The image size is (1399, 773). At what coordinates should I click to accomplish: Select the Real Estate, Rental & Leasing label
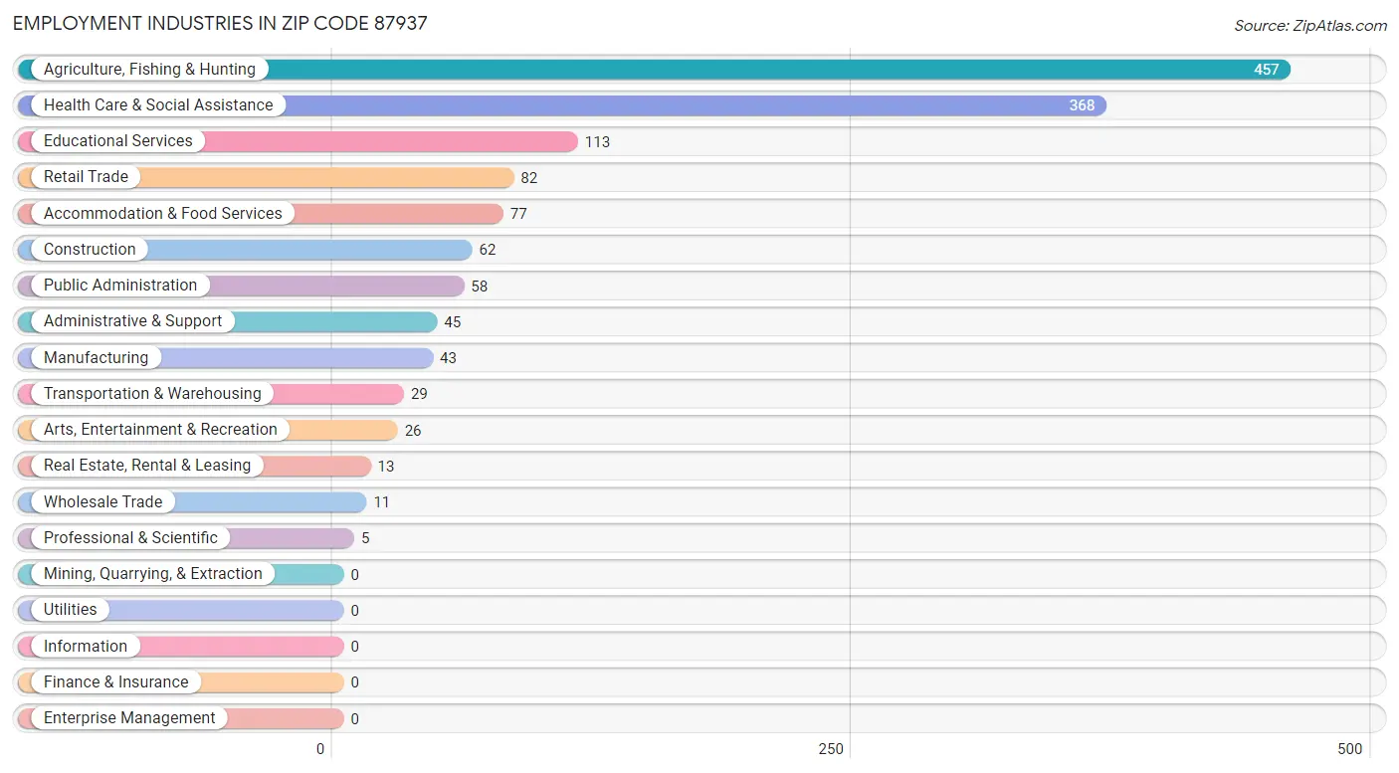point(147,466)
